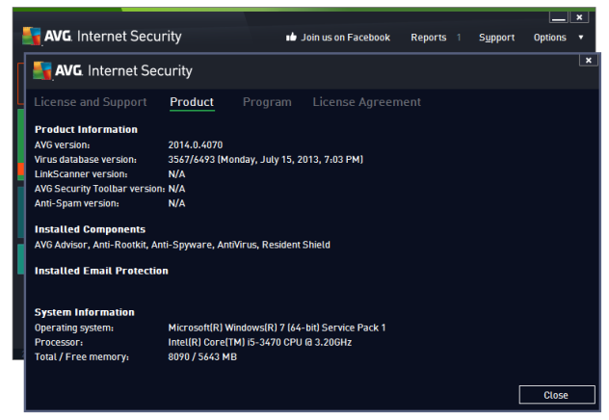Expand the Options dropdown arrow
The image size is (609, 420).
coord(581,38)
